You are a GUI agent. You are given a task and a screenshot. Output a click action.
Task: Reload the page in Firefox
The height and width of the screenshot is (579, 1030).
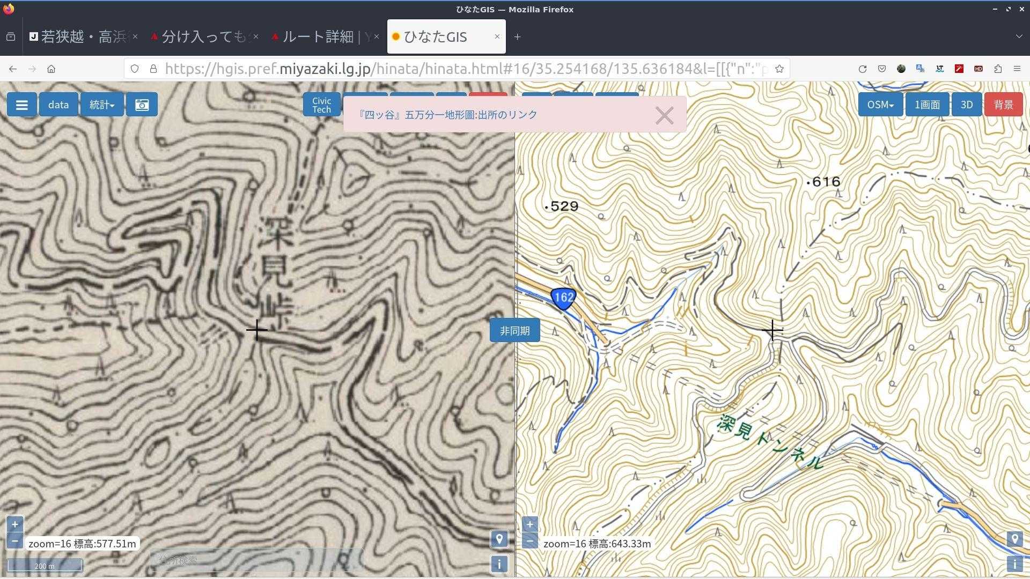click(862, 69)
